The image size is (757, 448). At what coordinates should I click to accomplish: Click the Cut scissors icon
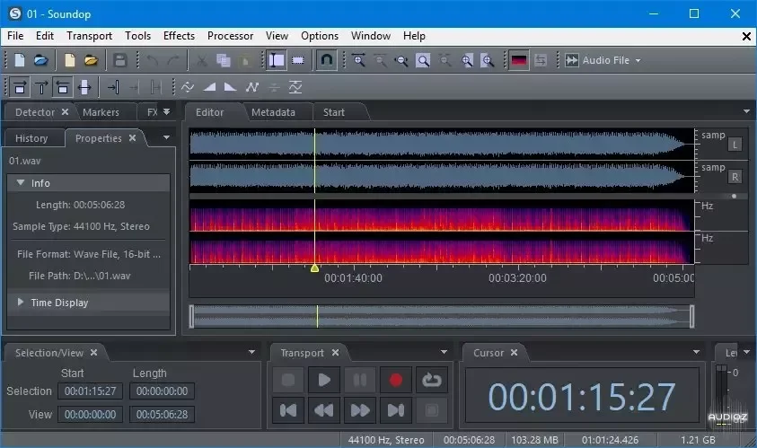click(x=202, y=60)
